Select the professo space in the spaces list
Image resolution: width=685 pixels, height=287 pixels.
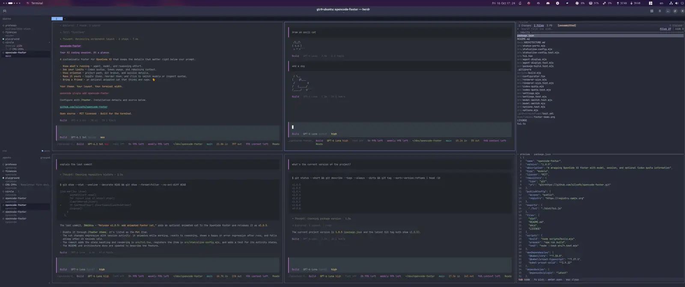click(x=11, y=26)
